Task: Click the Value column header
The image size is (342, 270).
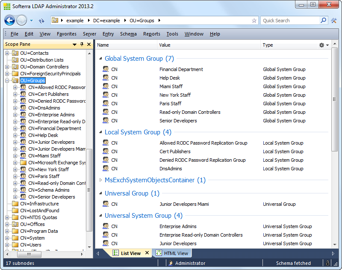Action: coord(209,45)
